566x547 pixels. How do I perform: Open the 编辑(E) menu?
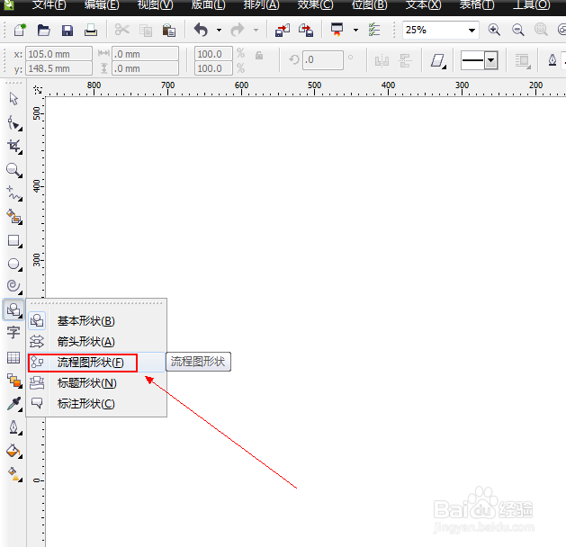pos(102,5)
